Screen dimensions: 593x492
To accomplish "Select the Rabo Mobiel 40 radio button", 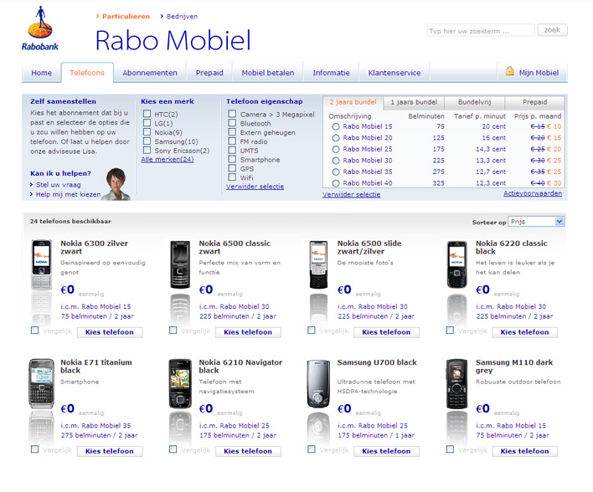I will pos(336,183).
